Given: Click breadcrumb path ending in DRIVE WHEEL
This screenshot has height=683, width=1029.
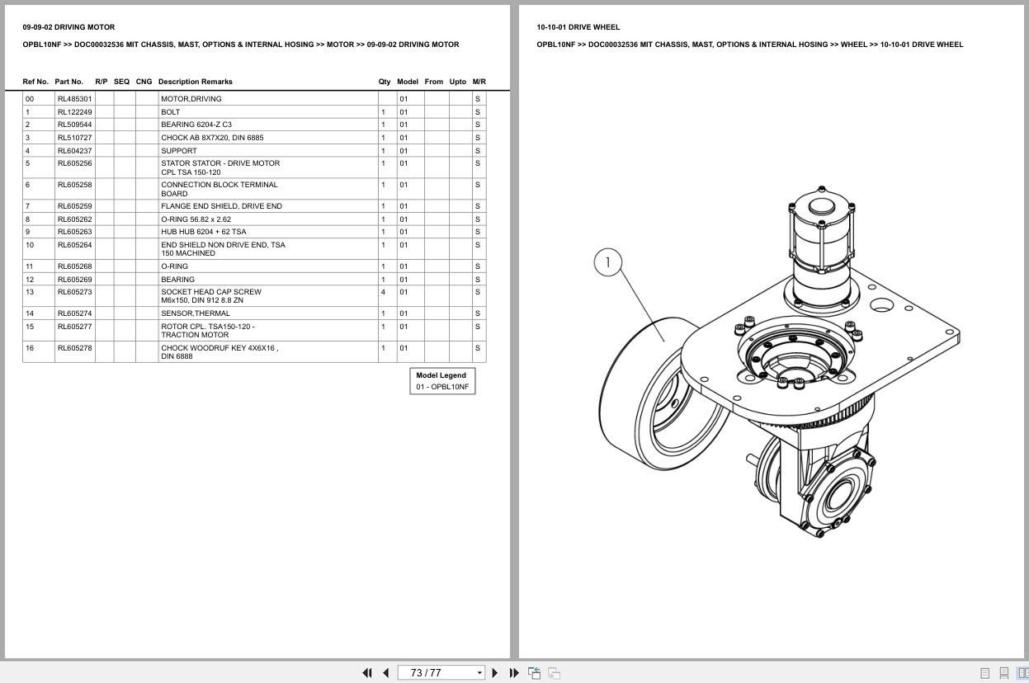Looking at the screenshot, I should [x=750, y=45].
